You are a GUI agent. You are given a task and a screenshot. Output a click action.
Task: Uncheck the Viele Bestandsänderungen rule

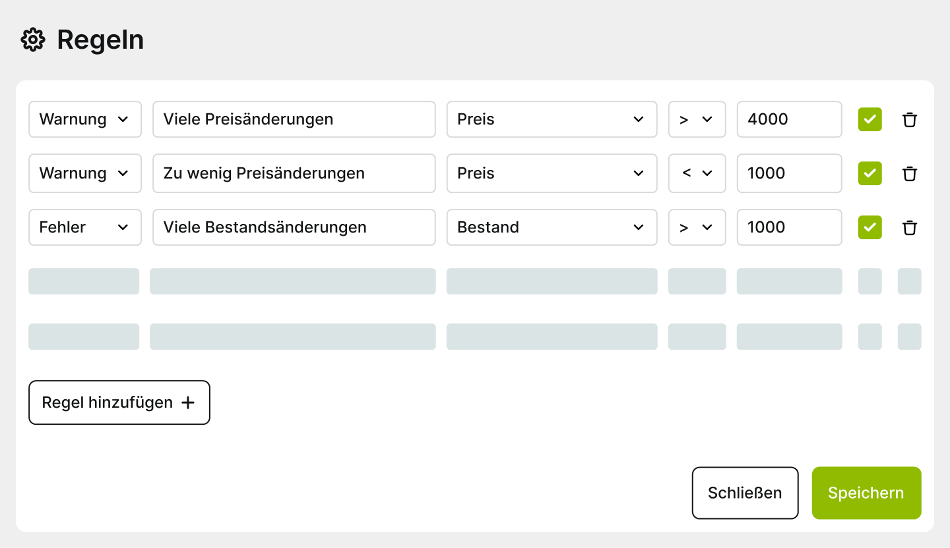[870, 227]
